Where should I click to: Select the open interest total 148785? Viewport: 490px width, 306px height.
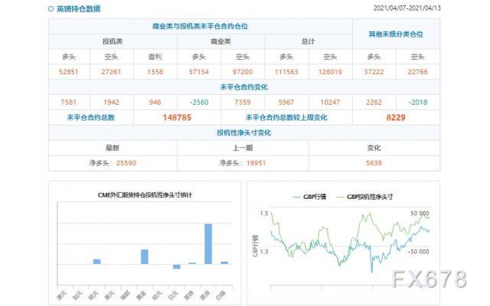click(177, 118)
